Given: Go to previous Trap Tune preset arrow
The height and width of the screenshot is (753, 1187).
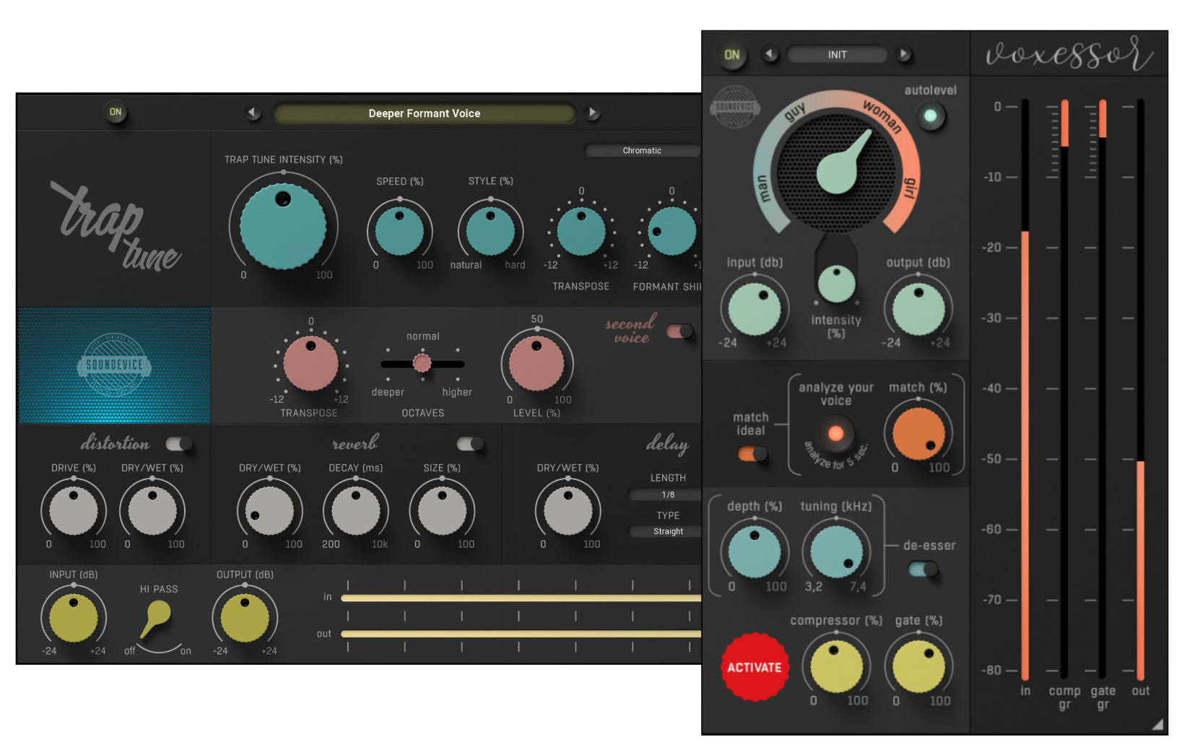Looking at the screenshot, I should click(252, 113).
